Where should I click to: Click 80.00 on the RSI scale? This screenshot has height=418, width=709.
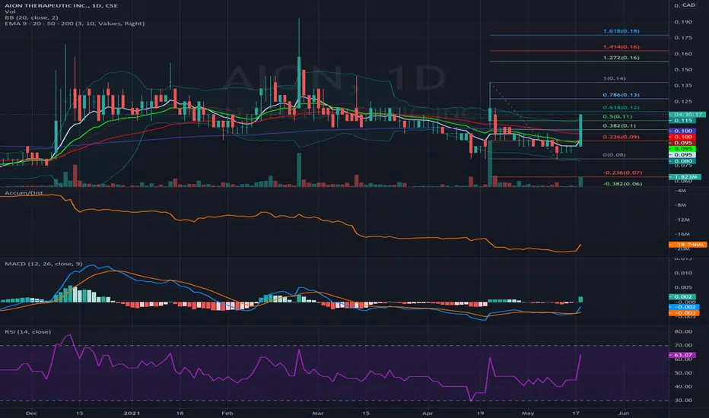[x=683, y=331]
